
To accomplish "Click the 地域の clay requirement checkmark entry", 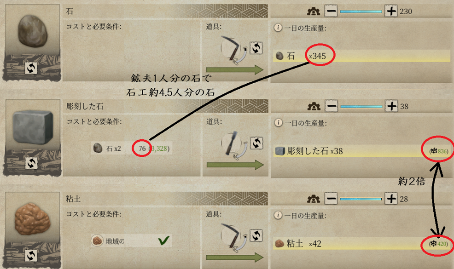I will [131, 240].
